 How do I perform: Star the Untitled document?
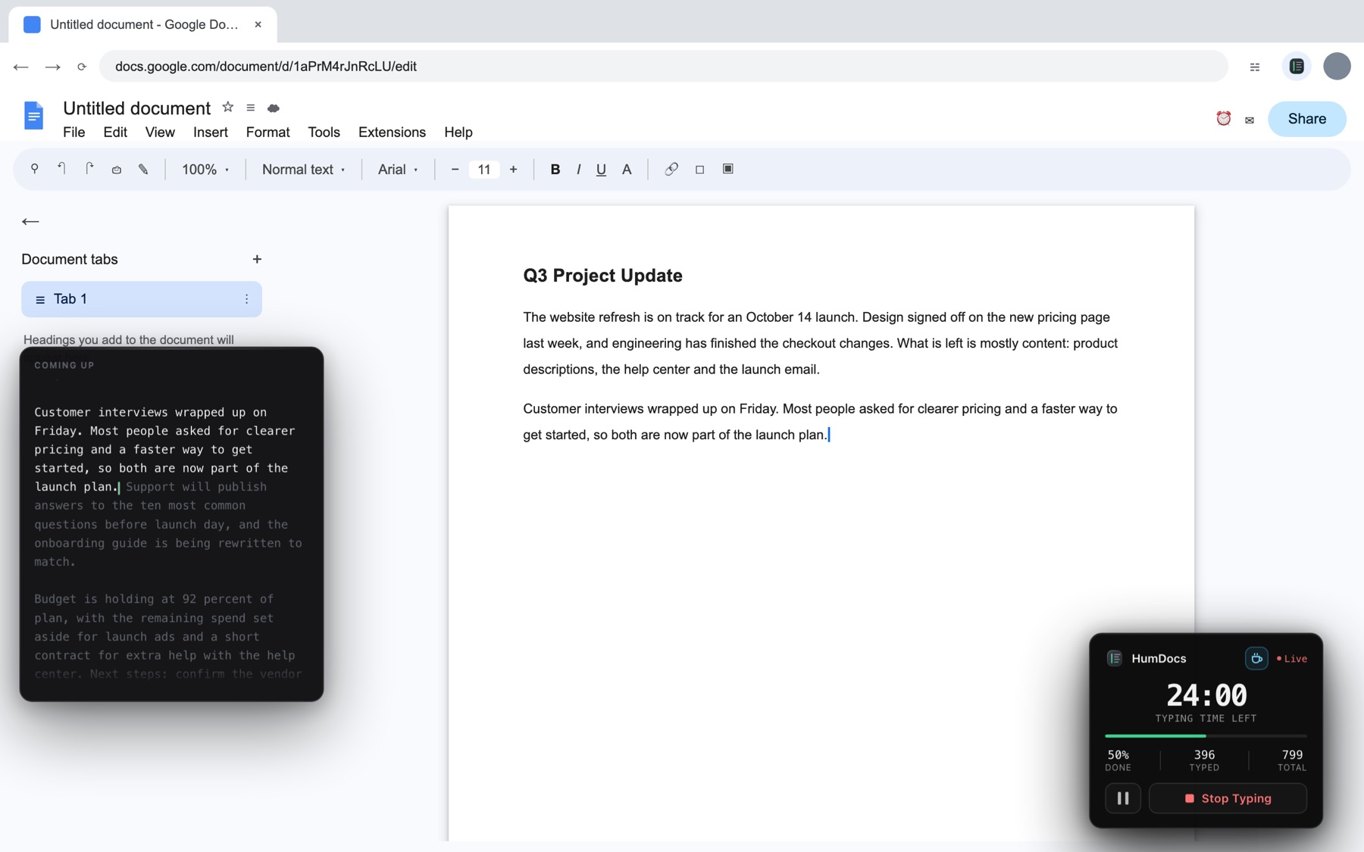(227, 108)
